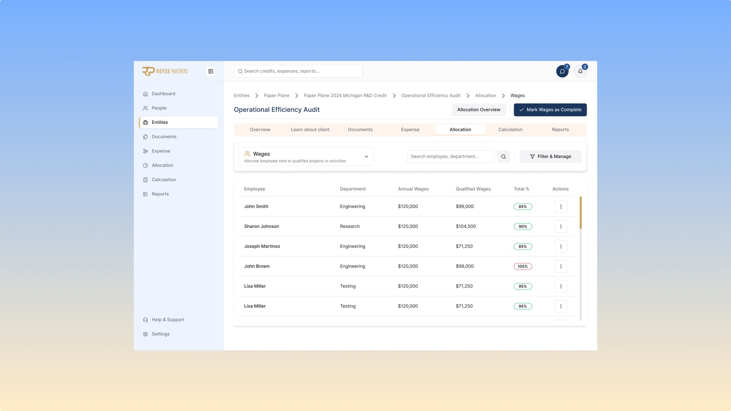
Task: Go to Allocation breadcrumb
Action: 485,95
